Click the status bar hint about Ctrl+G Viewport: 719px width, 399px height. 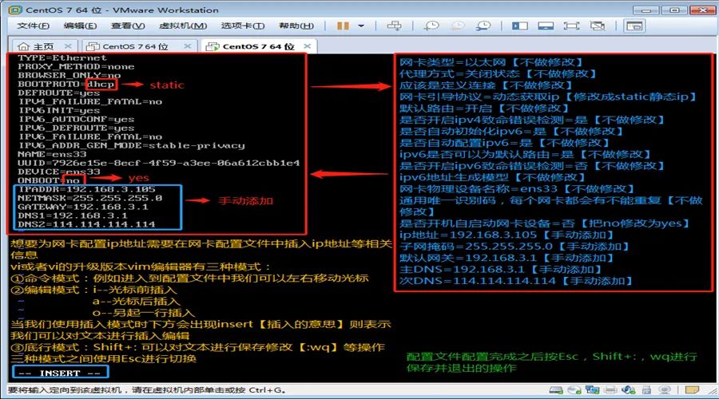pos(147,390)
